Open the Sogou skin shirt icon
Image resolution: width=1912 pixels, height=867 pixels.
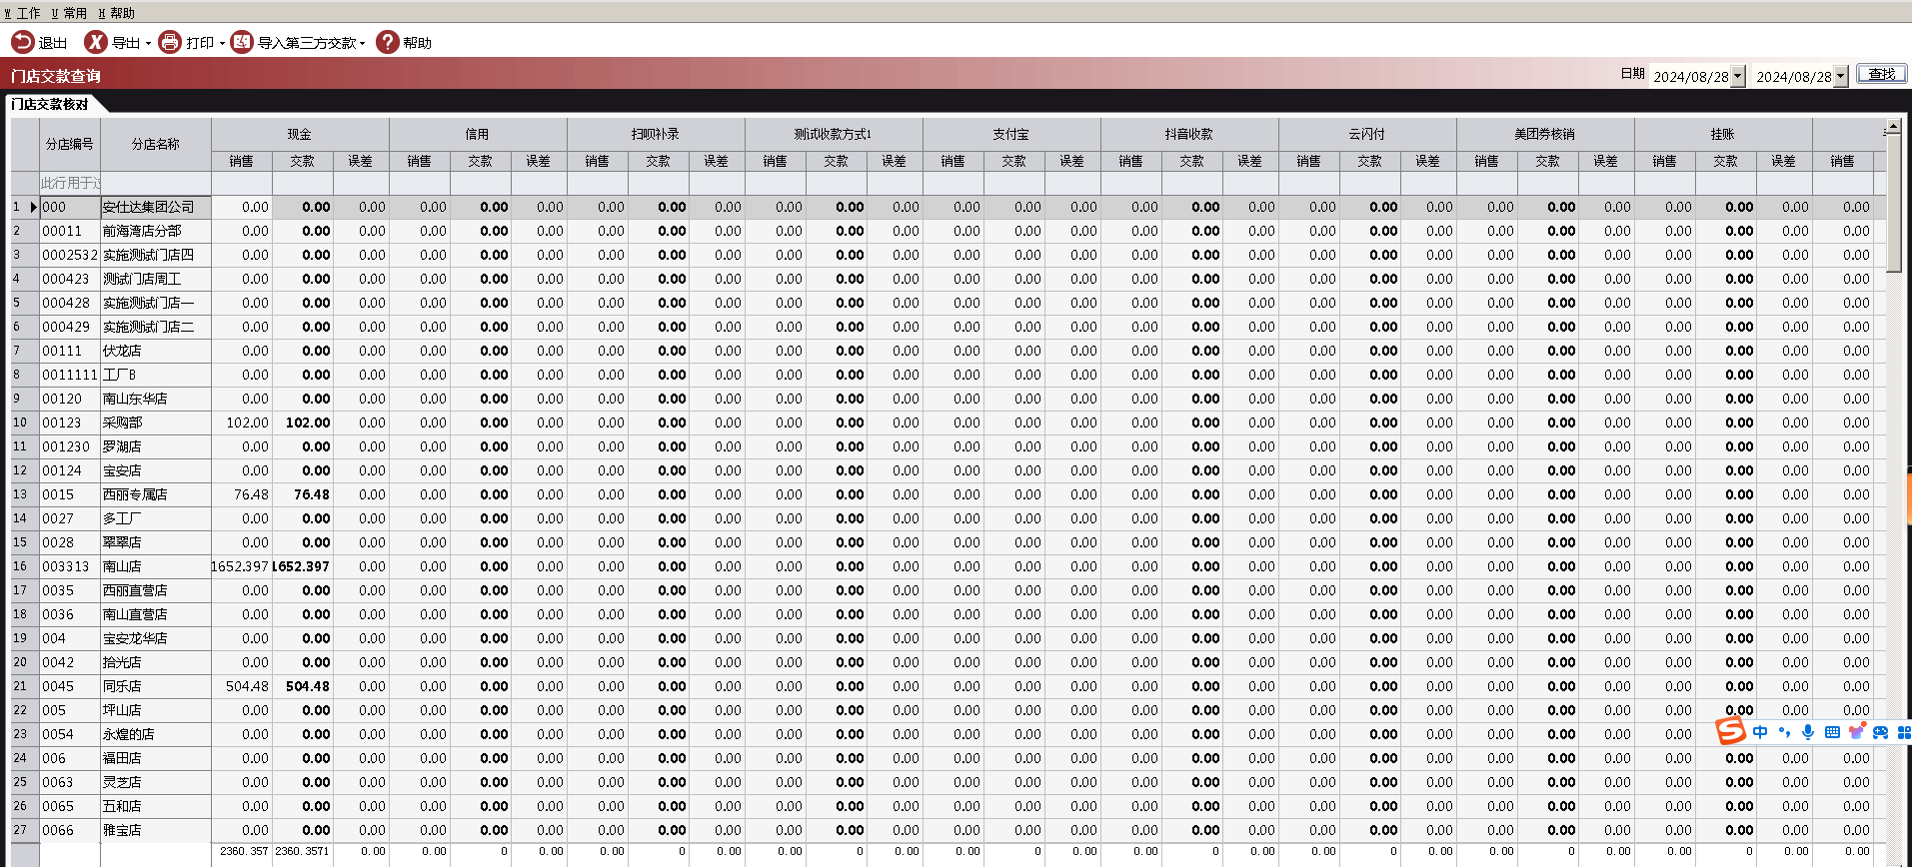click(x=1856, y=732)
